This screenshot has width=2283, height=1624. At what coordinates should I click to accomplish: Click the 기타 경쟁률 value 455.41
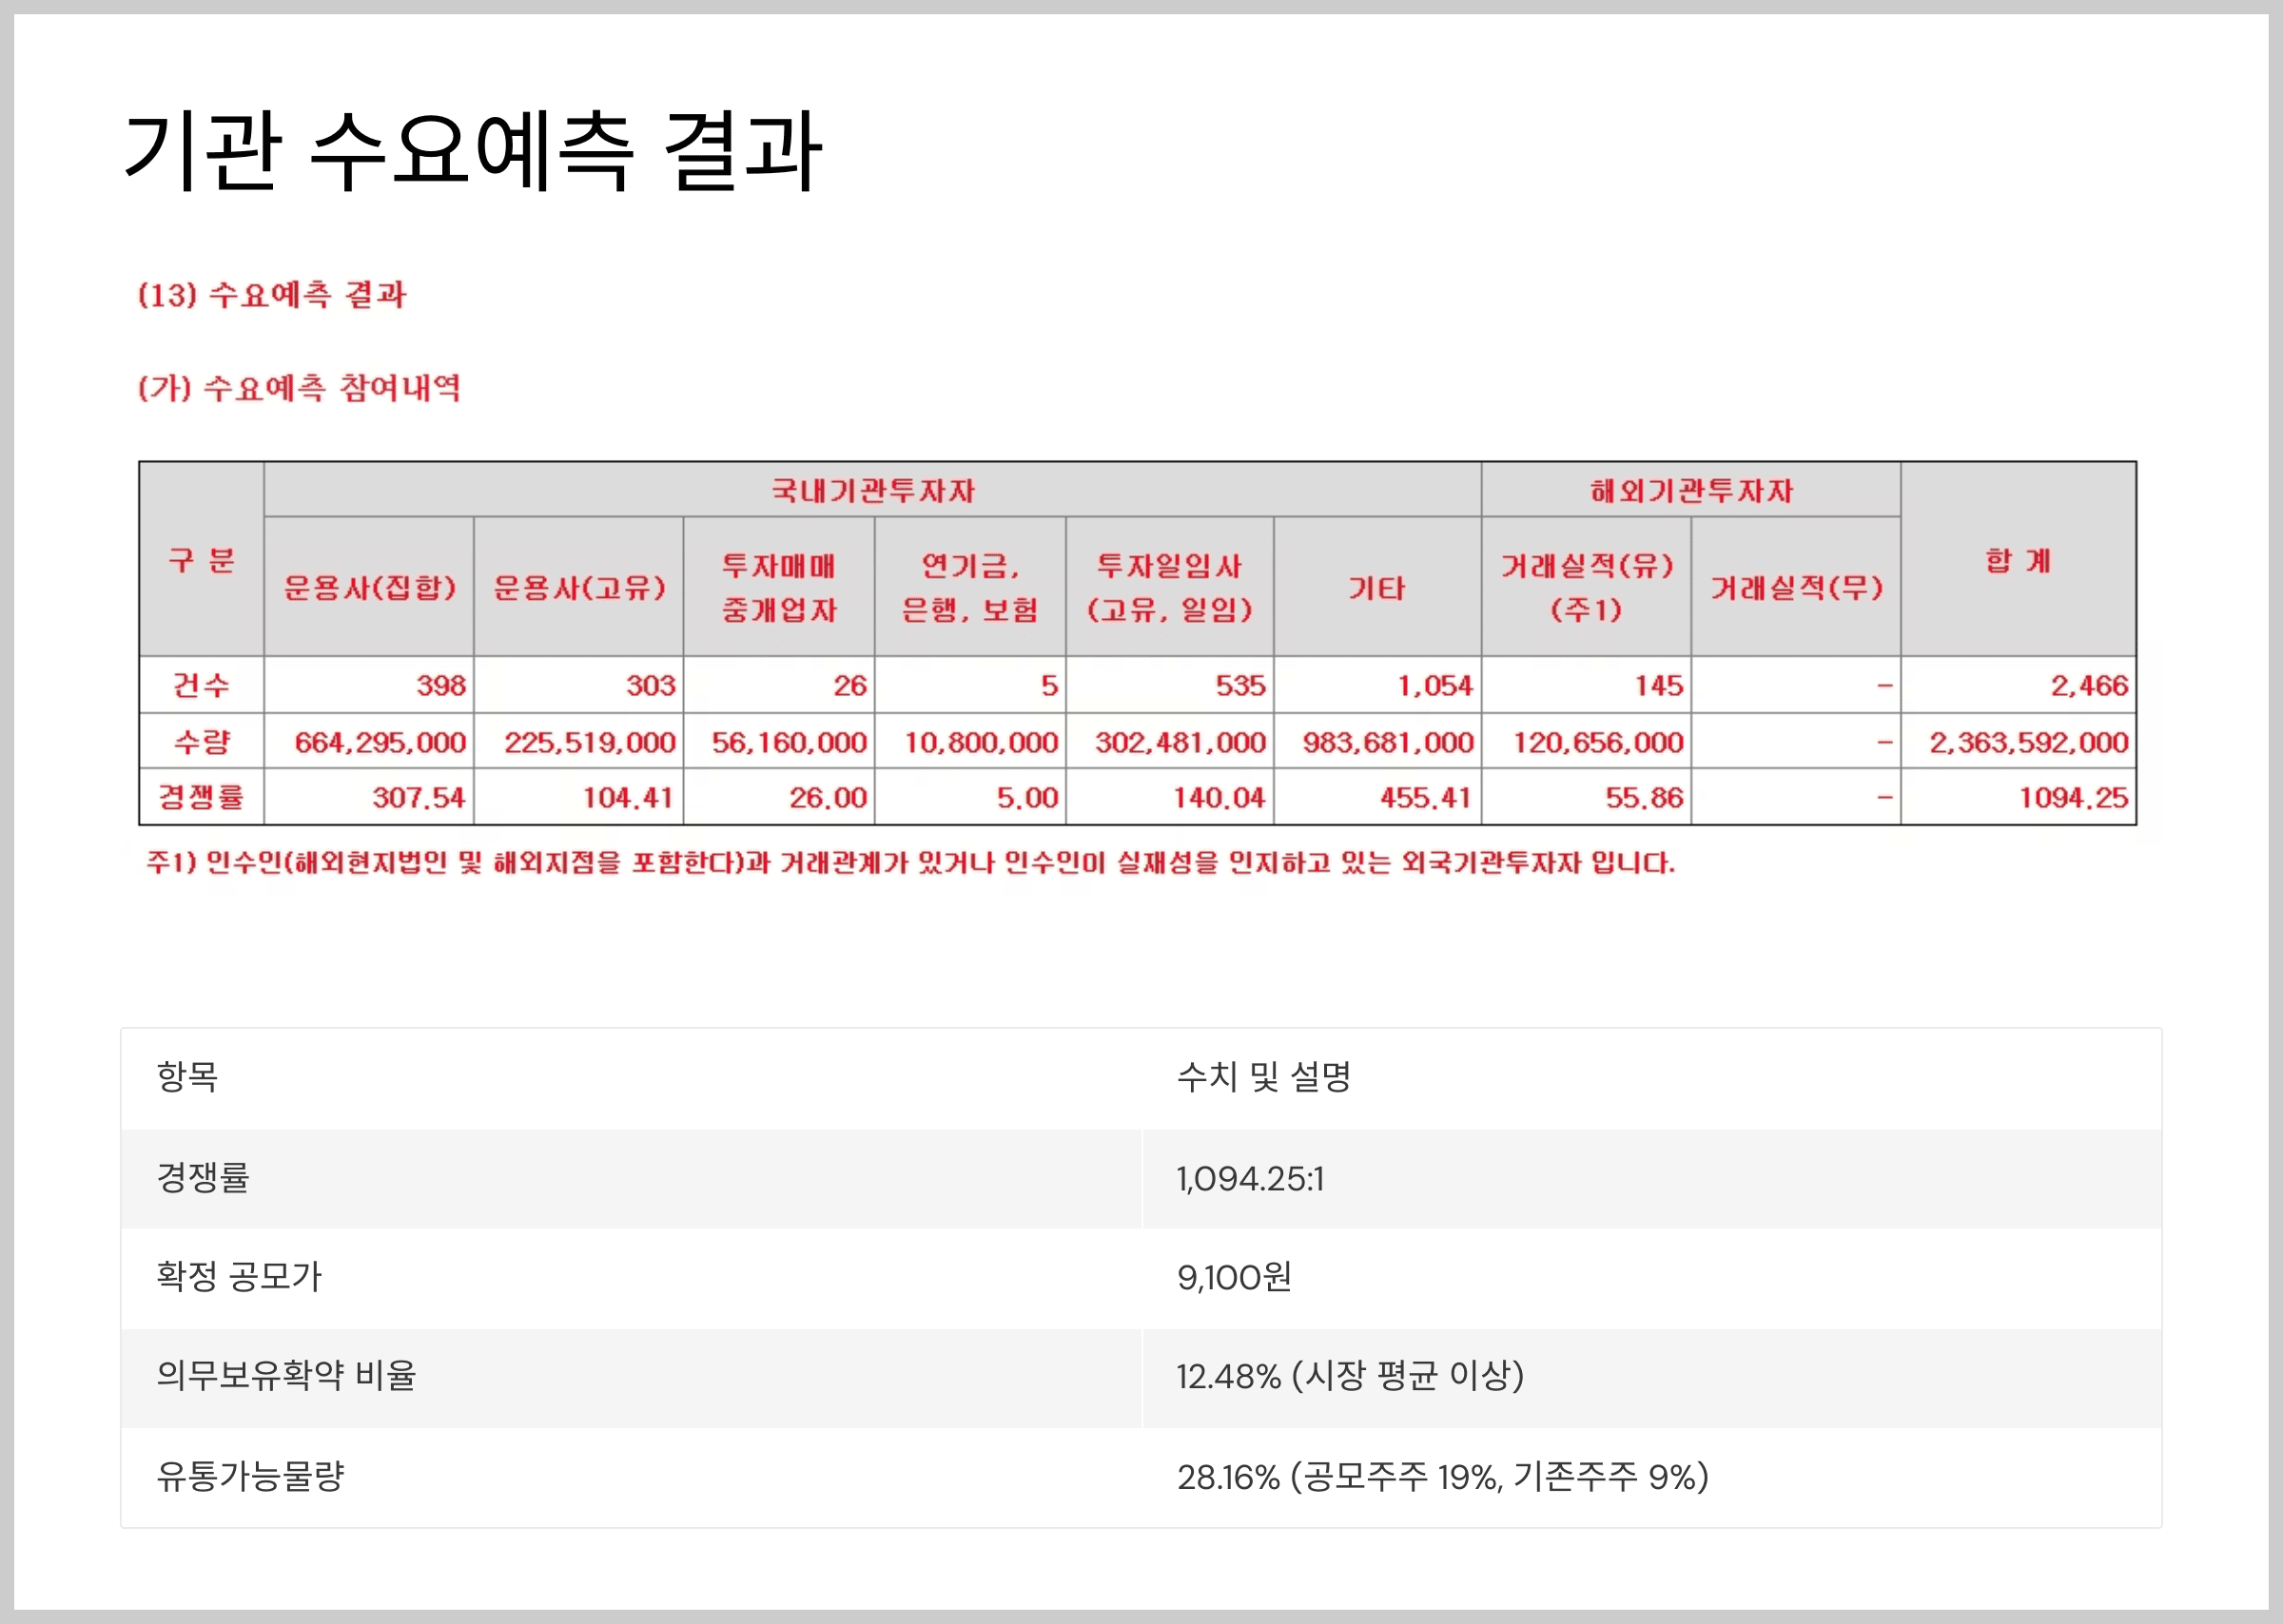[x=1425, y=798]
